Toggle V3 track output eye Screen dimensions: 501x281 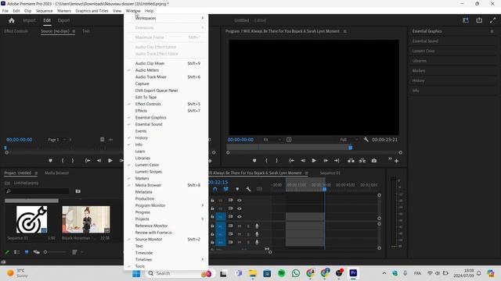(240, 201)
